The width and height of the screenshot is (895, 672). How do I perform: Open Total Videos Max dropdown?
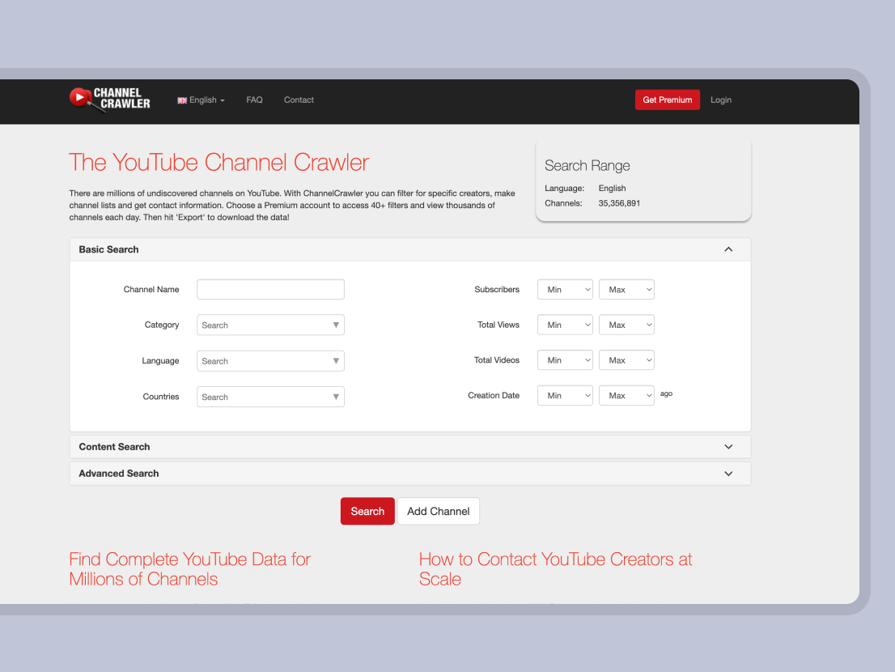pyautogui.click(x=626, y=360)
